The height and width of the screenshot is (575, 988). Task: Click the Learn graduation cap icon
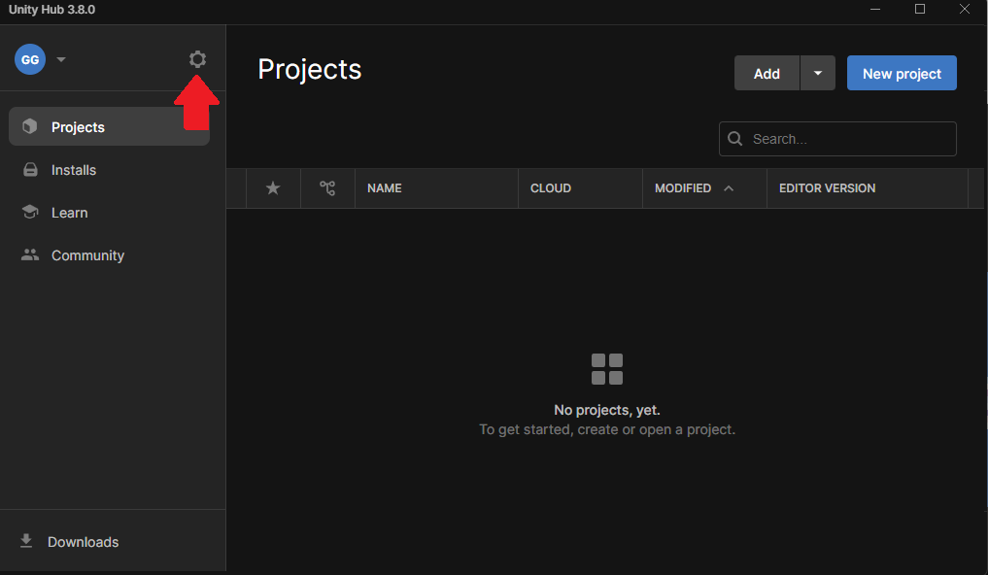pos(29,213)
